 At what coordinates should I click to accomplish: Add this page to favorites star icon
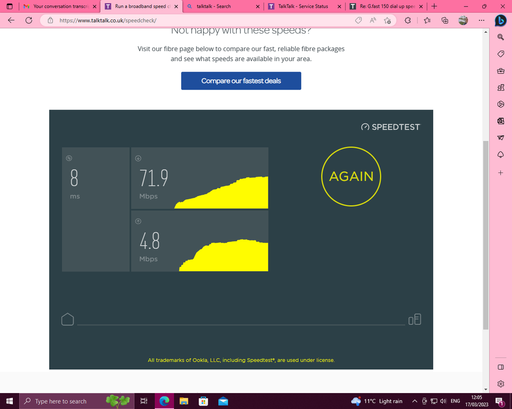click(x=387, y=20)
